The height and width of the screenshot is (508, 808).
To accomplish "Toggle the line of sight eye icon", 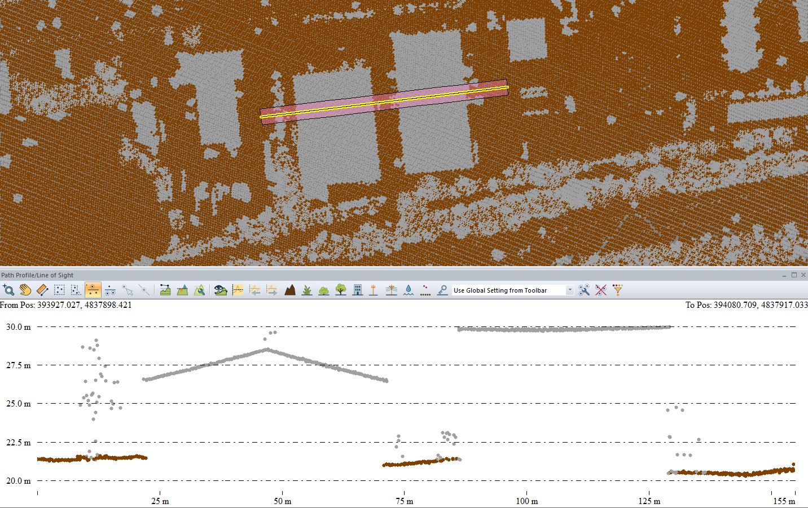I will [x=221, y=290].
